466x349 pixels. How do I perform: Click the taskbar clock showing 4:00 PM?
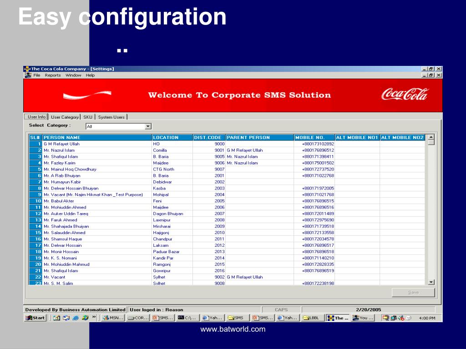point(427,318)
